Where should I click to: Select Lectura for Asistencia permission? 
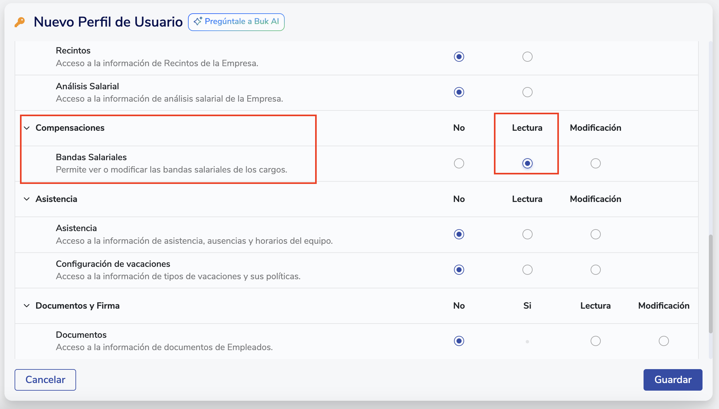coord(527,234)
